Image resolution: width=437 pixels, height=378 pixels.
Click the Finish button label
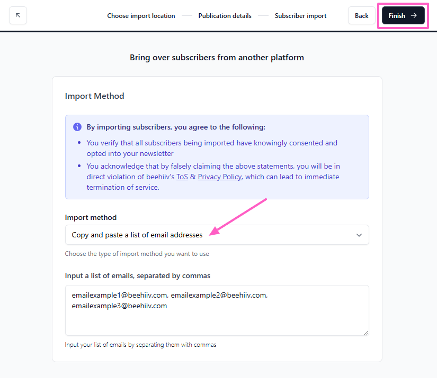pos(397,16)
